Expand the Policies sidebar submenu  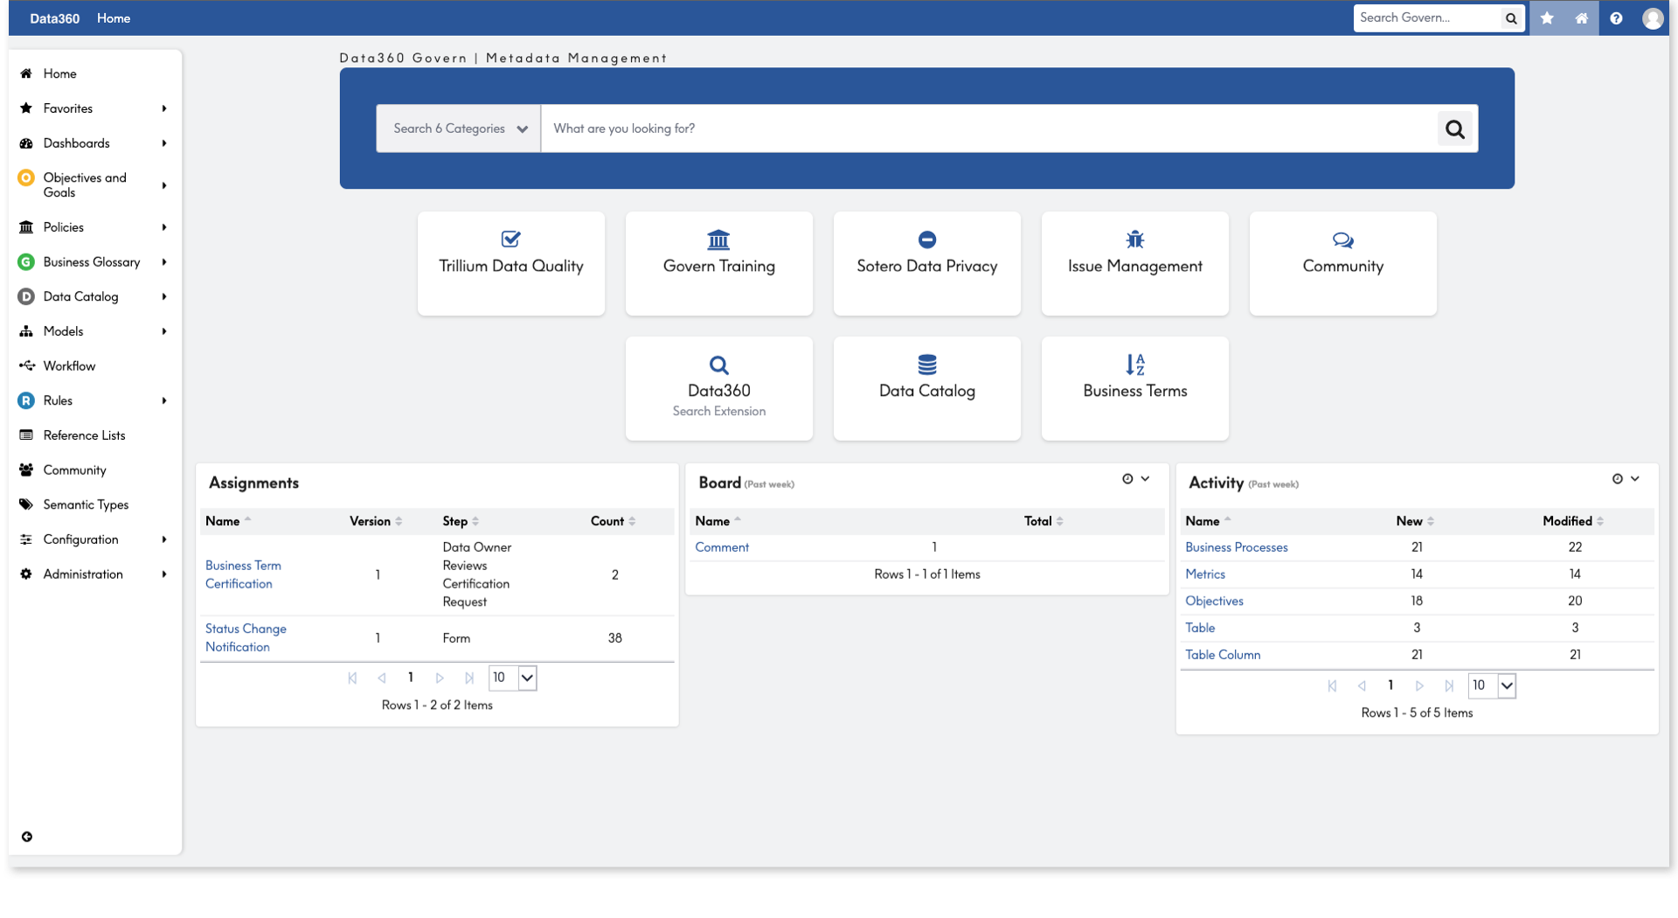[164, 227]
